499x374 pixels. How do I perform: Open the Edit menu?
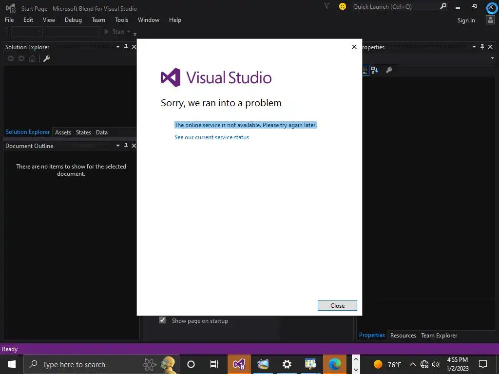(28, 19)
